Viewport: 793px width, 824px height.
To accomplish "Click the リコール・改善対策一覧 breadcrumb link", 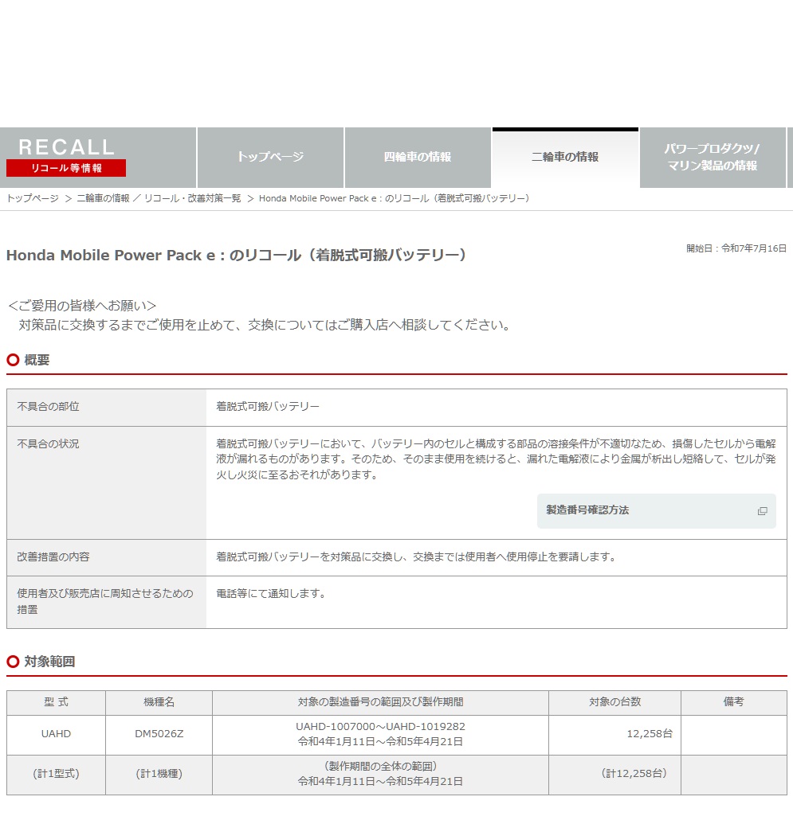I will (193, 198).
